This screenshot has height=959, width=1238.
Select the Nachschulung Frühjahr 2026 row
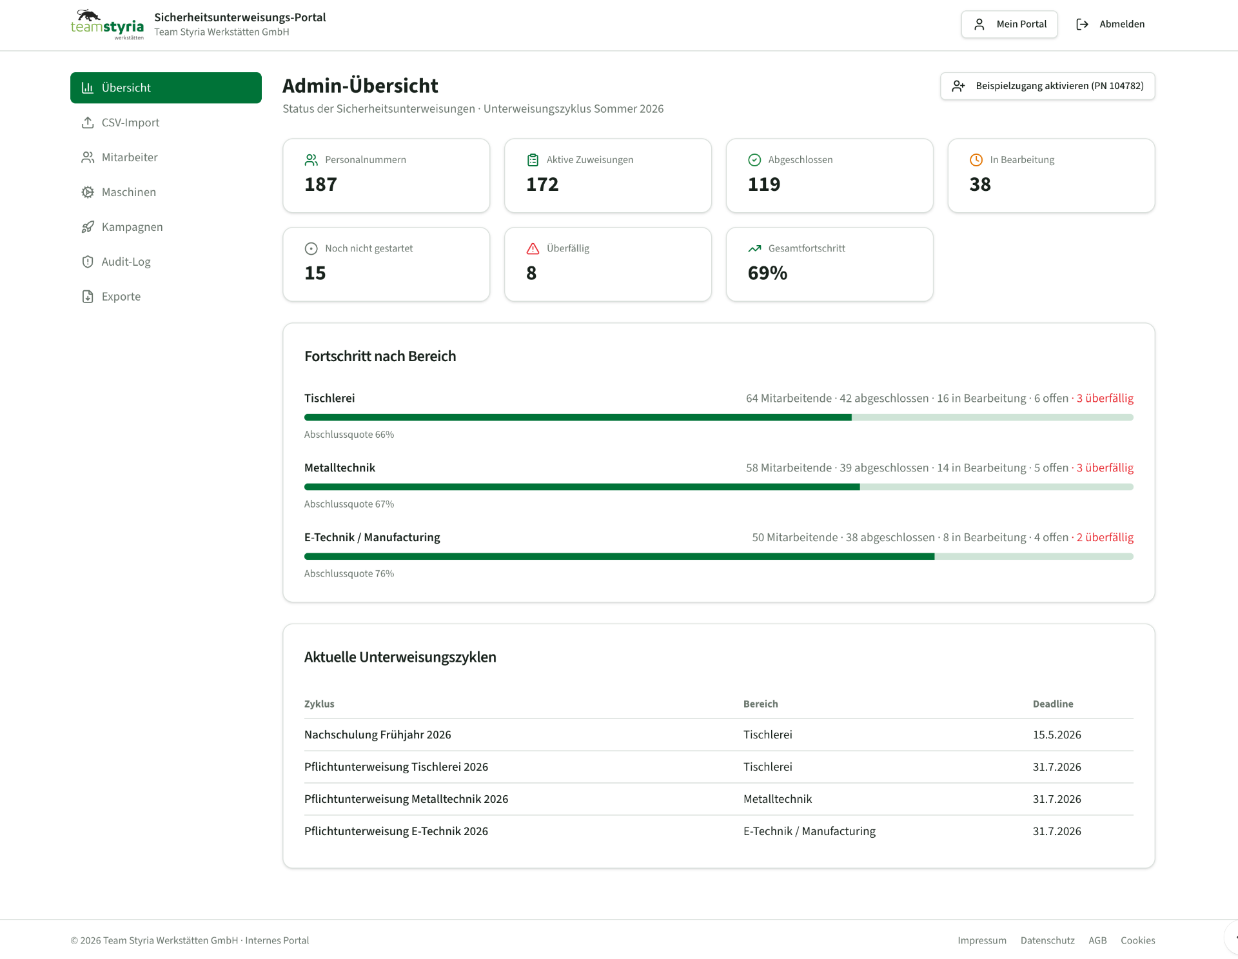(719, 735)
